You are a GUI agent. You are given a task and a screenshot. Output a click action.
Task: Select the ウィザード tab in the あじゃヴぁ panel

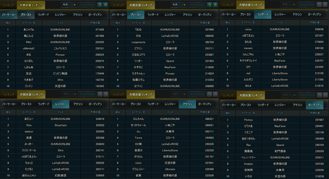pyautogui.click(x=43, y=15)
